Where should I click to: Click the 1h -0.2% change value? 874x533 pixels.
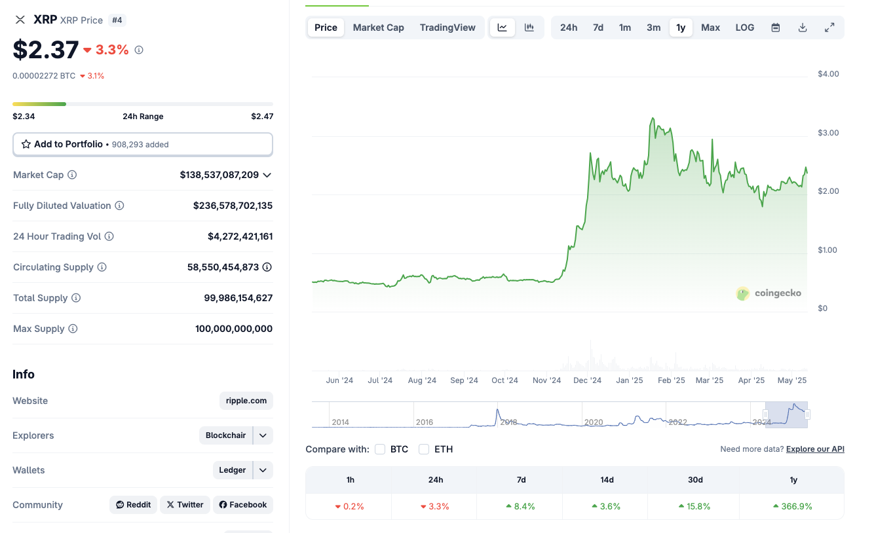[349, 506]
